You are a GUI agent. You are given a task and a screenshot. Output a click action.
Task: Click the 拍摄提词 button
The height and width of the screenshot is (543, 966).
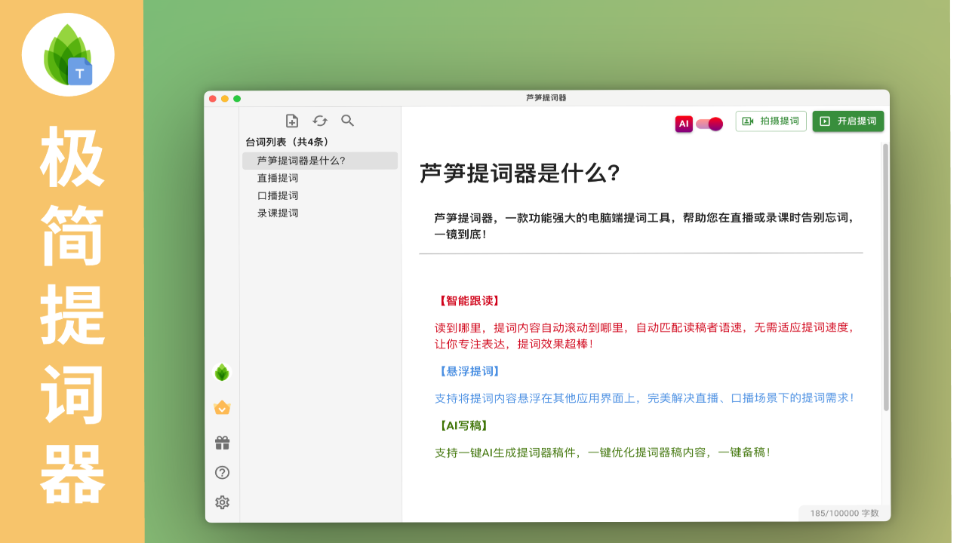click(x=771, y=121)
